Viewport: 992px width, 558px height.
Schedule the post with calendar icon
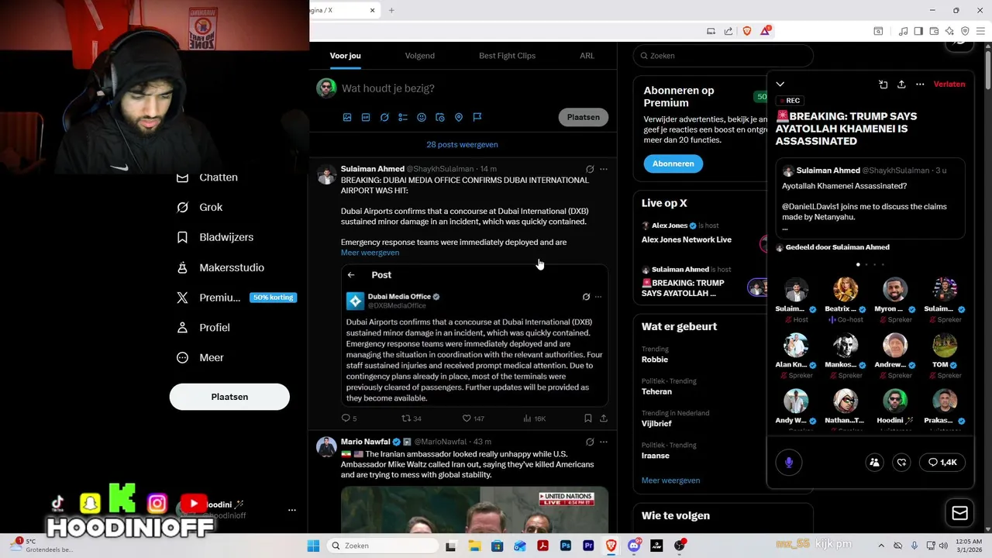pos(440,117)
